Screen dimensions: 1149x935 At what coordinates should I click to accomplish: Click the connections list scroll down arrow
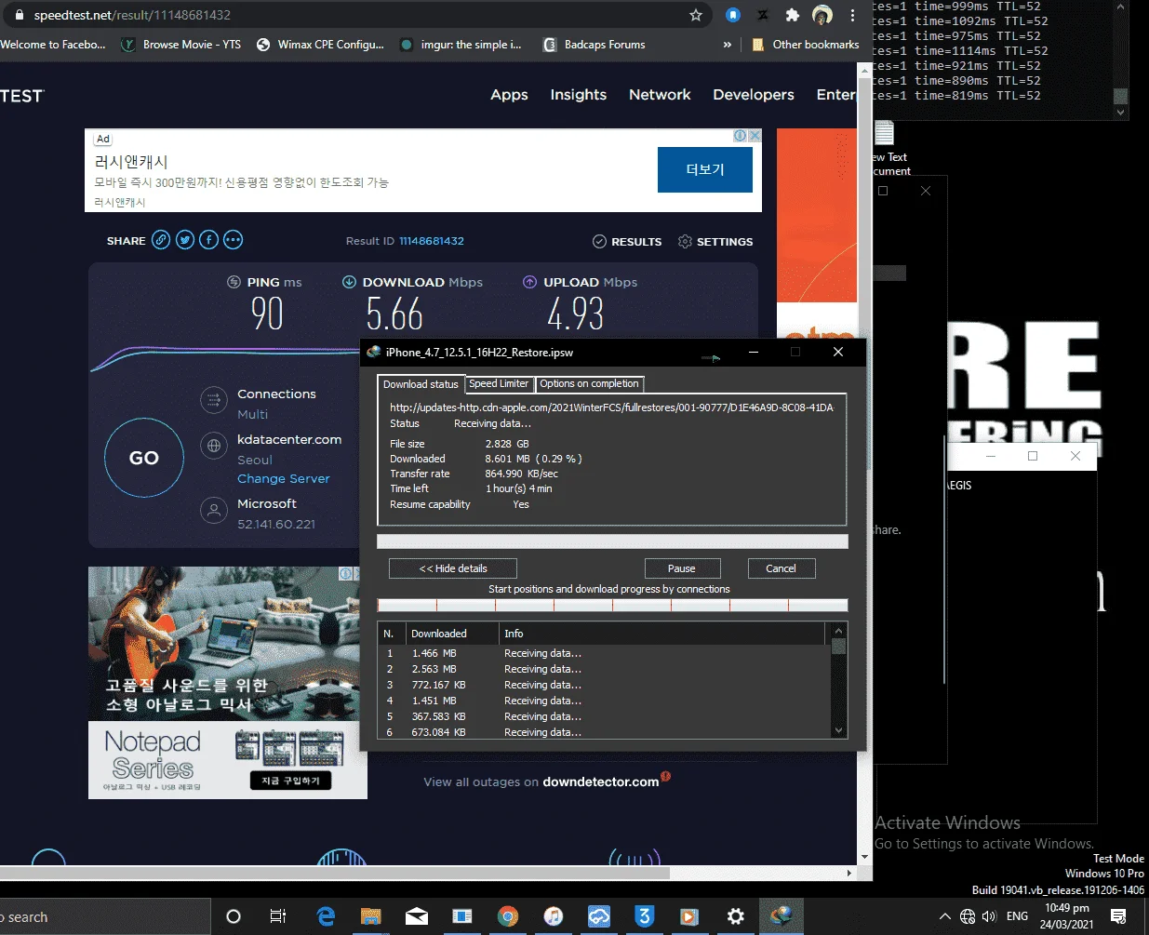click(838, 731)
